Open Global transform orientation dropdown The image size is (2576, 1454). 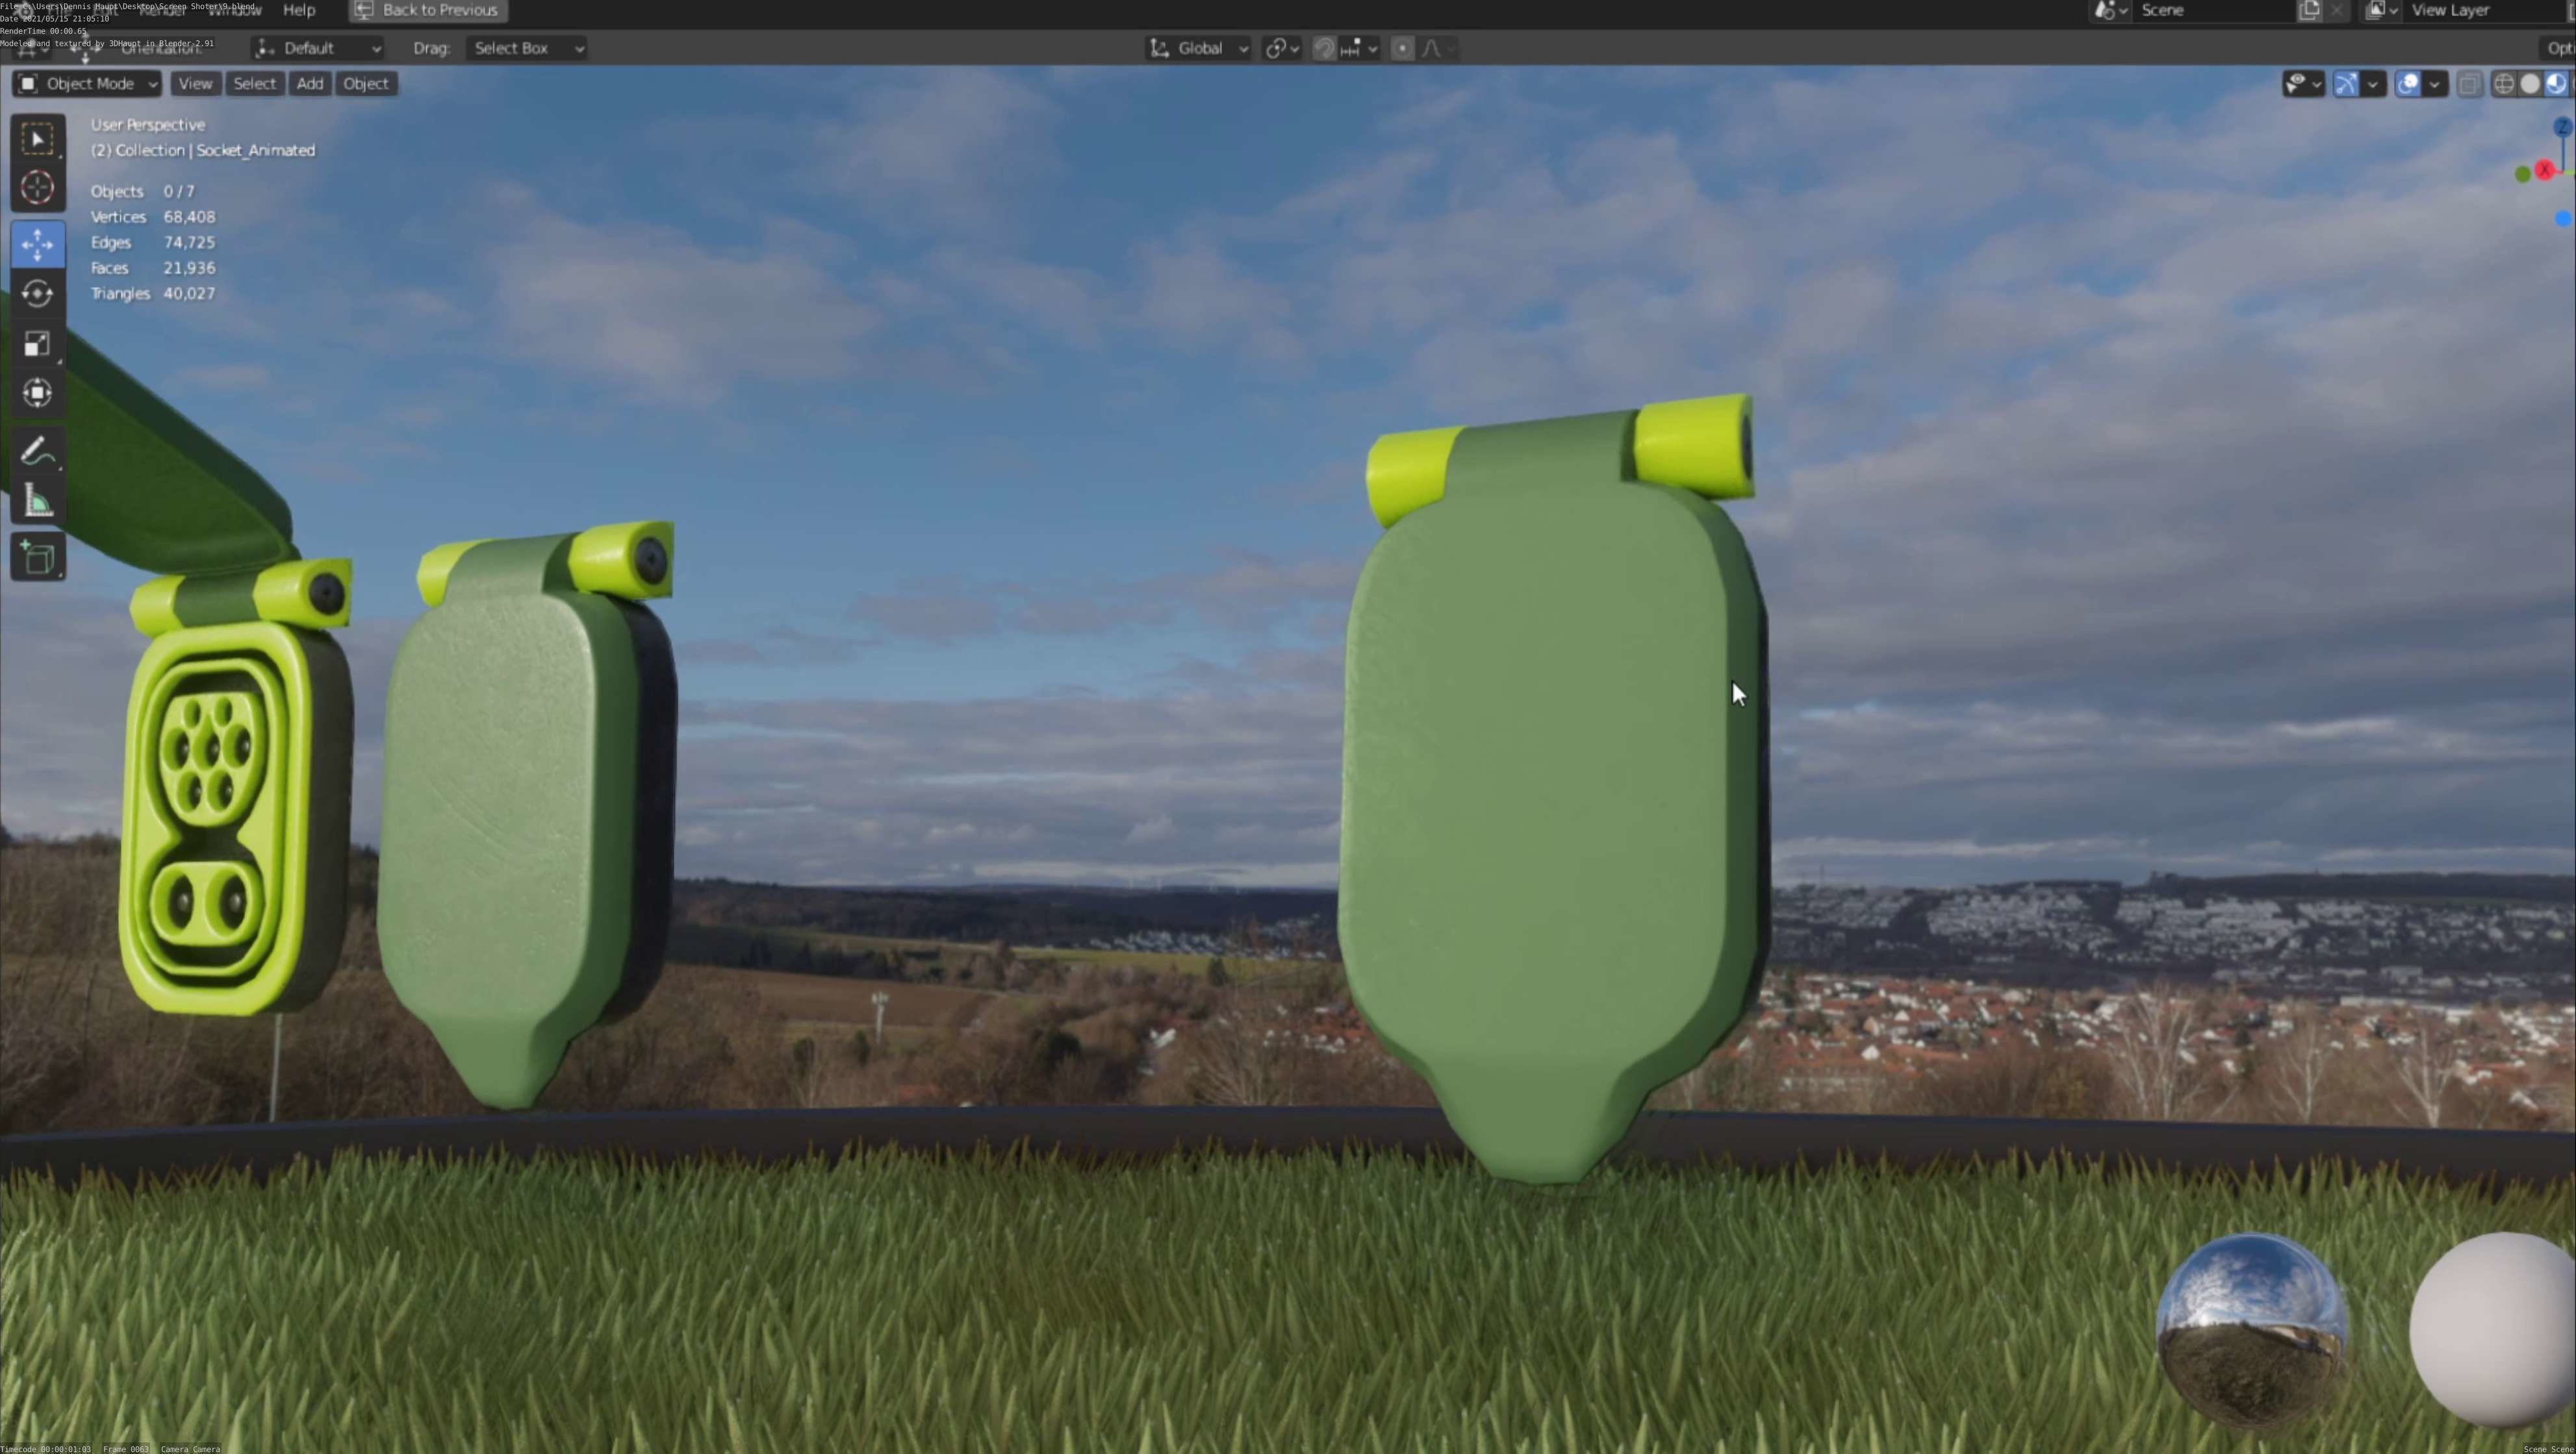(x=1199, y=48)
